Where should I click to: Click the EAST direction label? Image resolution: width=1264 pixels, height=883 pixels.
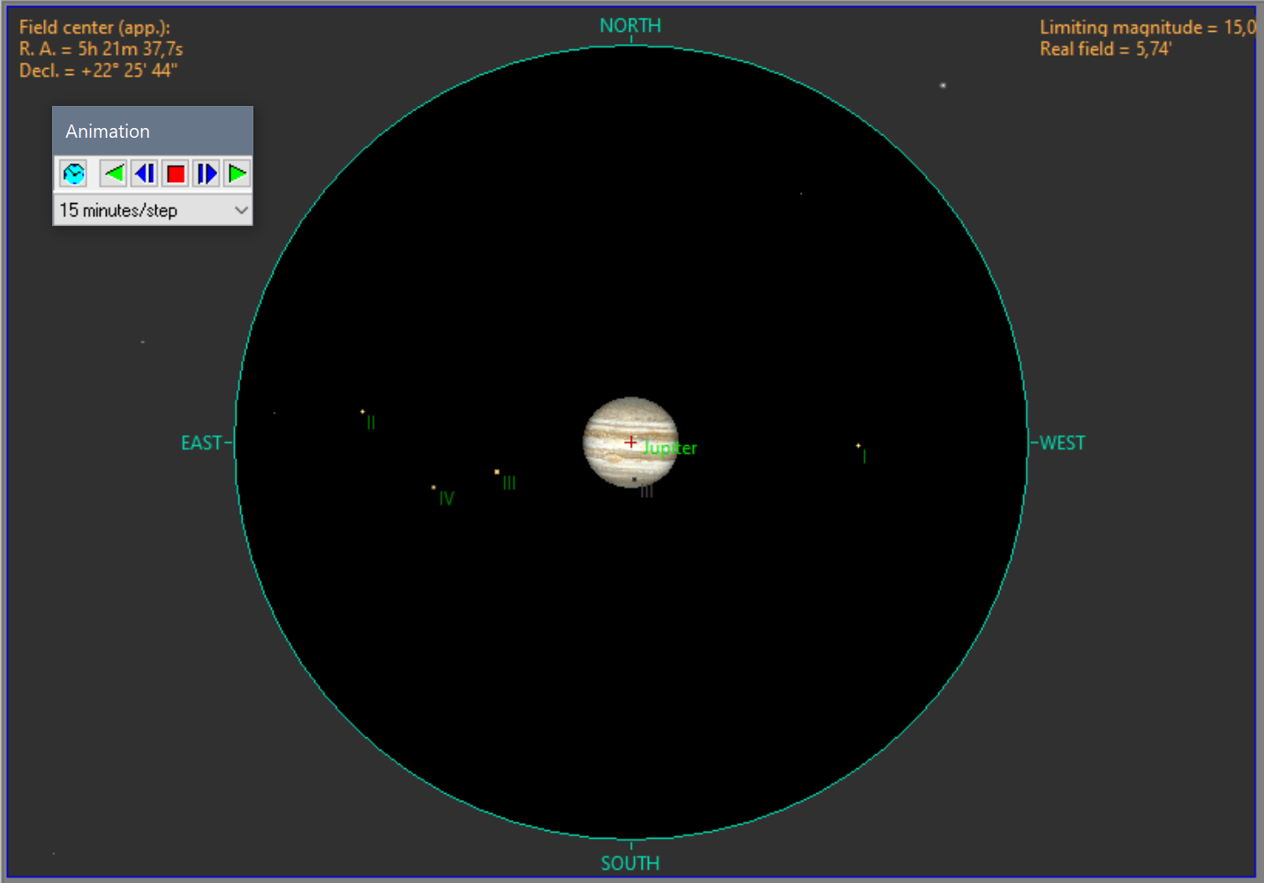(x=201, y=443)
